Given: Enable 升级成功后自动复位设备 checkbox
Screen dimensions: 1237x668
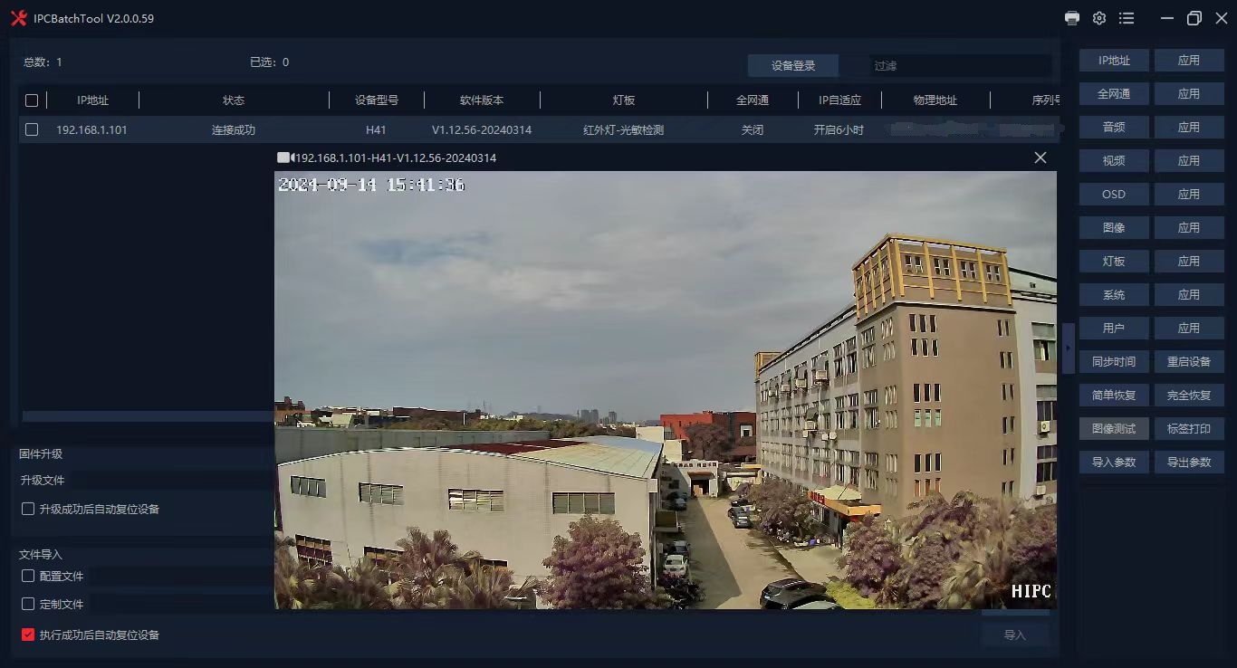Looking at the screenshot, I should tap(28, 509).
